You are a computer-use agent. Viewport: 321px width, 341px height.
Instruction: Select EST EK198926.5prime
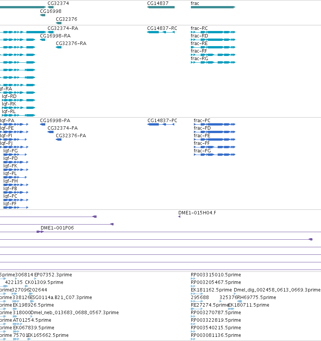click(x=33, y=305)
